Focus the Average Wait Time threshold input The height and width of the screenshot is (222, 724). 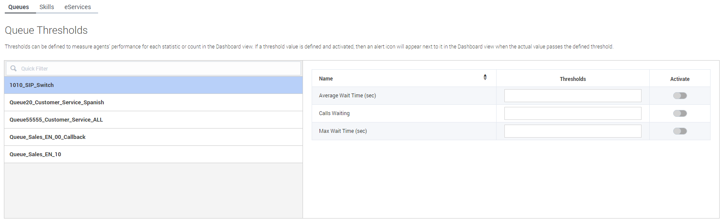(x=573, y=96)
